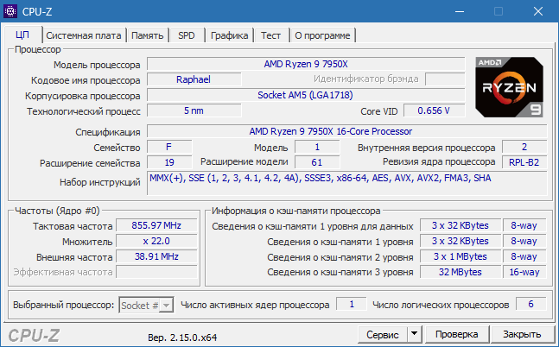The height and width of the screenshot is (347, 559).
Task: Select the SPD tab
Action: pos(187,35)
